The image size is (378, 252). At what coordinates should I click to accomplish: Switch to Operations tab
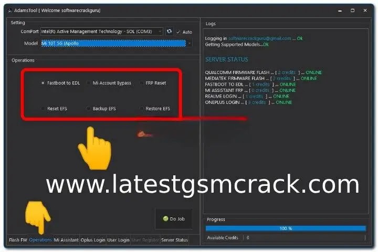(40, 240)
